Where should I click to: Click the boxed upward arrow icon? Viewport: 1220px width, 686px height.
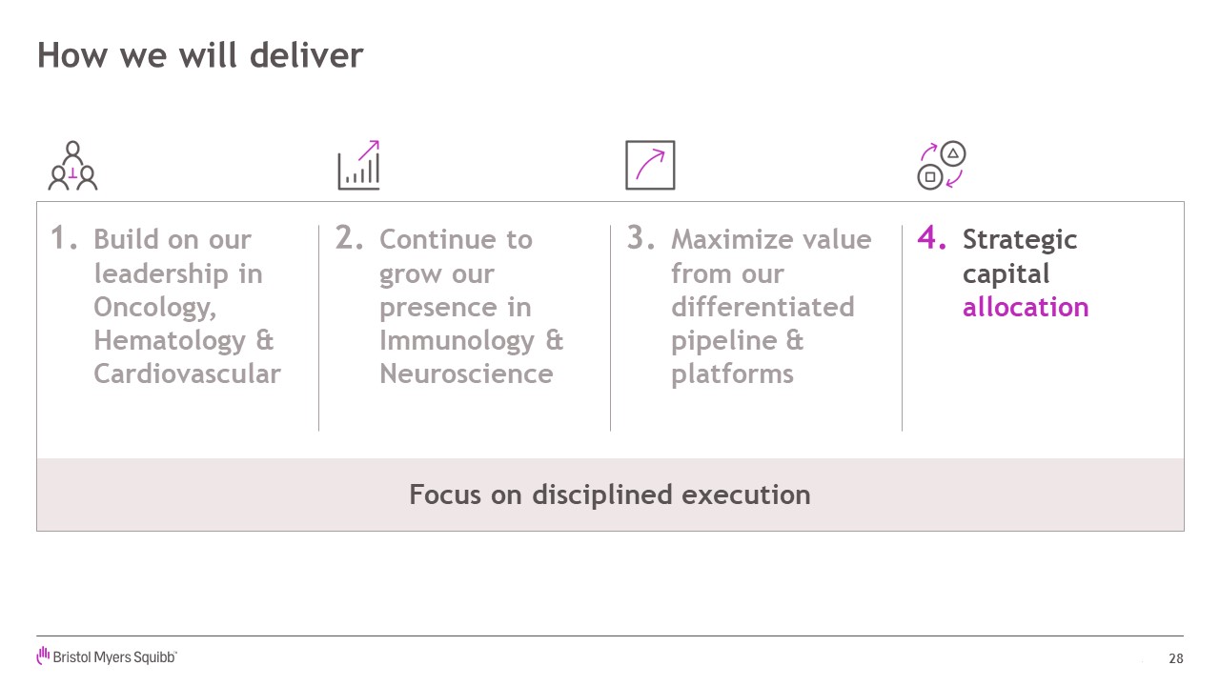650,165
